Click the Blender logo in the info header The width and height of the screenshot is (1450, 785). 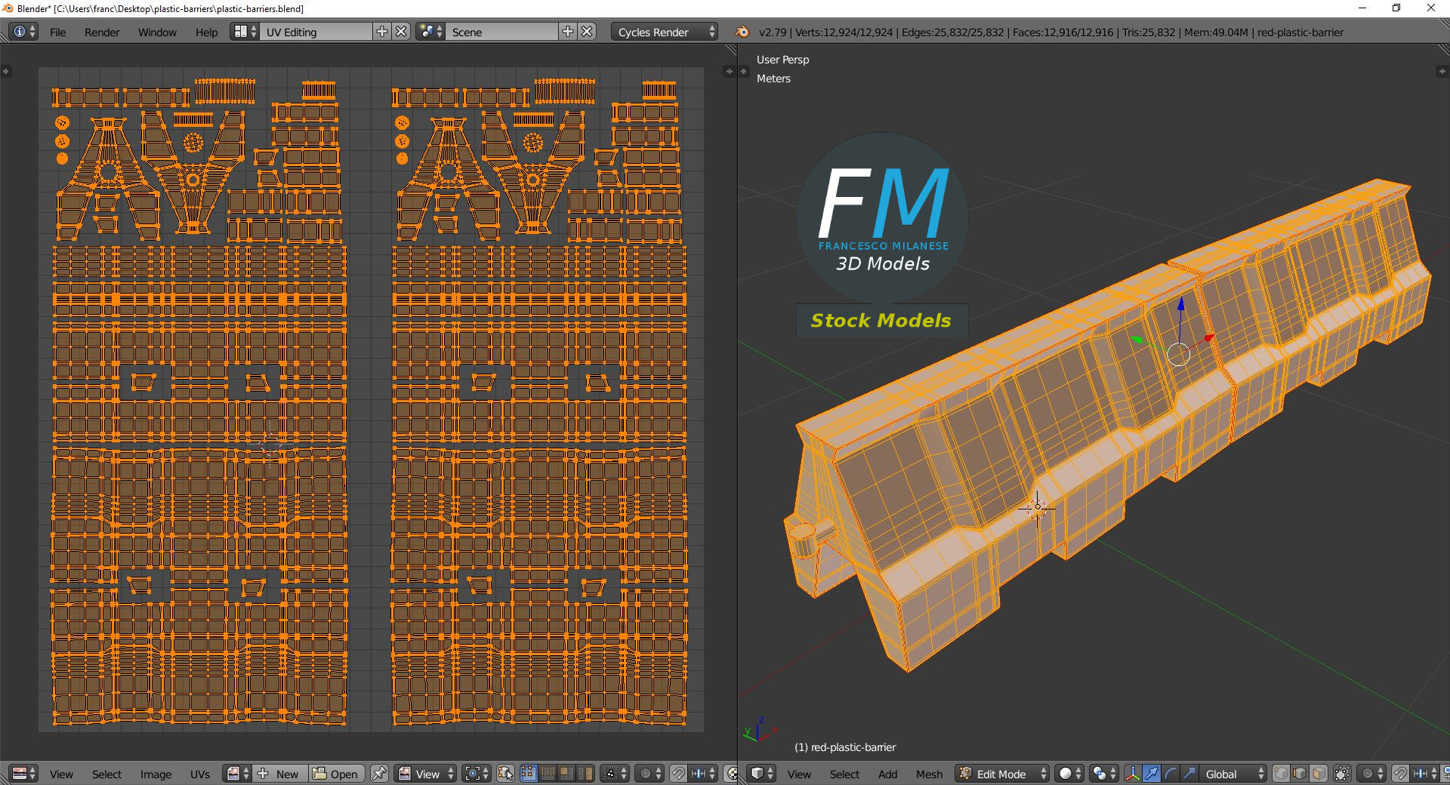click(742, 32)
